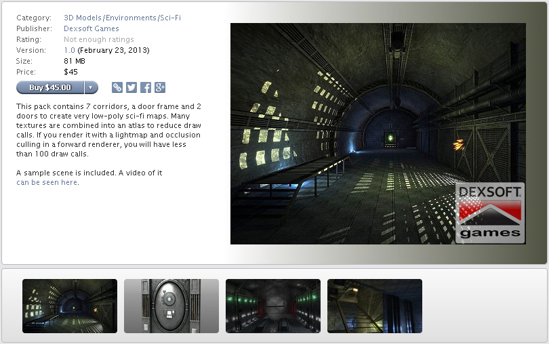The width and height of the screenshot is (549, 344).
Task: Select the green-lit corridor thumbnail
Action: coord(273,306)
